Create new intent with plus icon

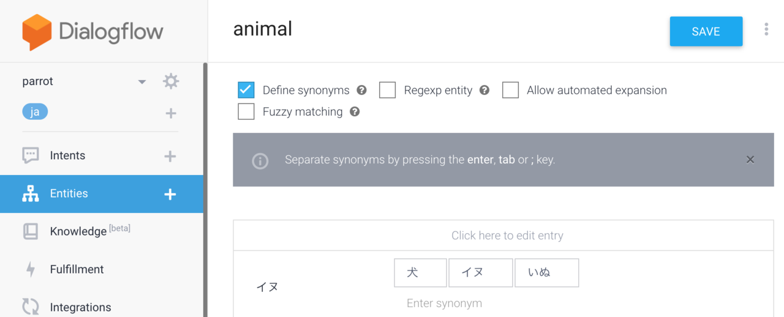pos(170,156)
